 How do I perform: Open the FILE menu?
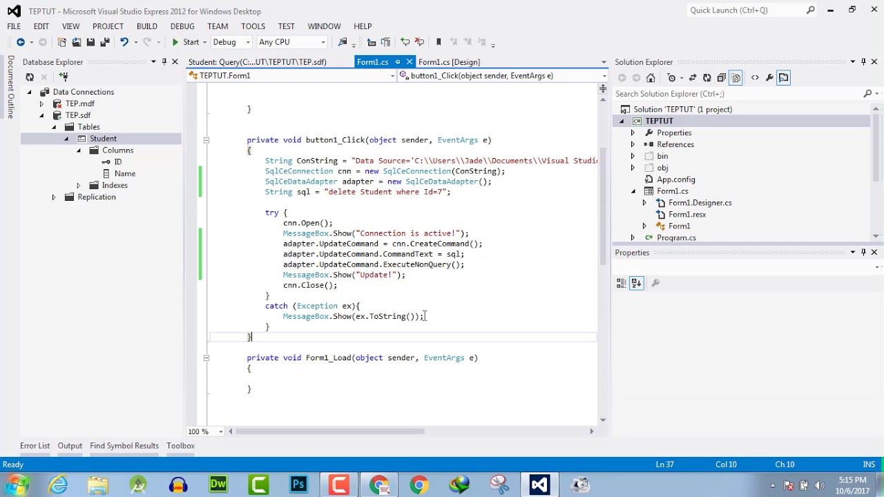[x=14, y=26]
